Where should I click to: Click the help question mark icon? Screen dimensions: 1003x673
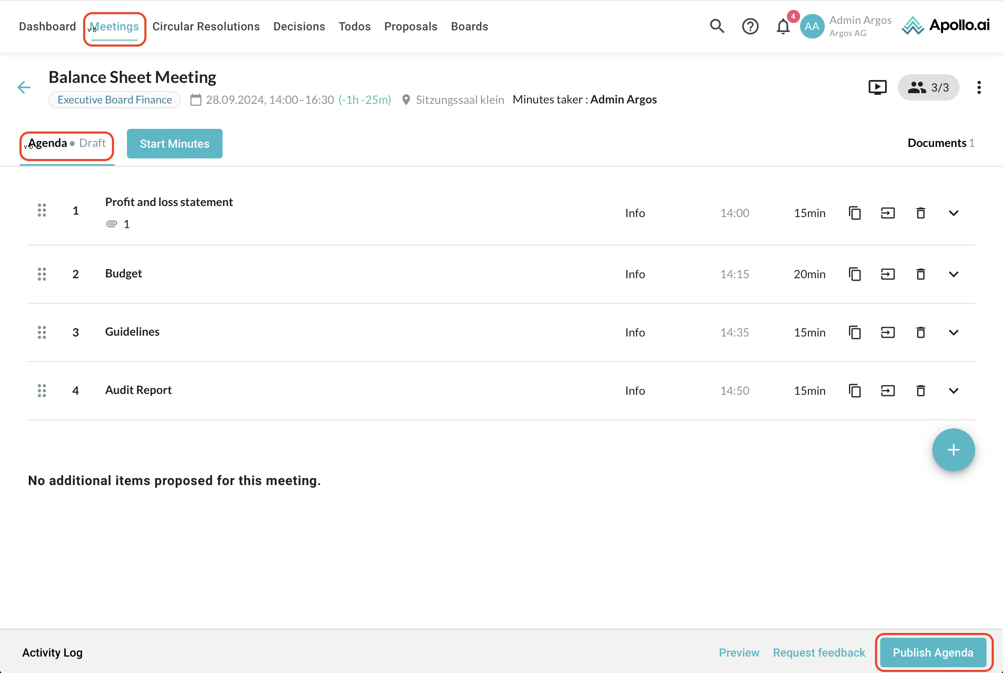point(750,26)
